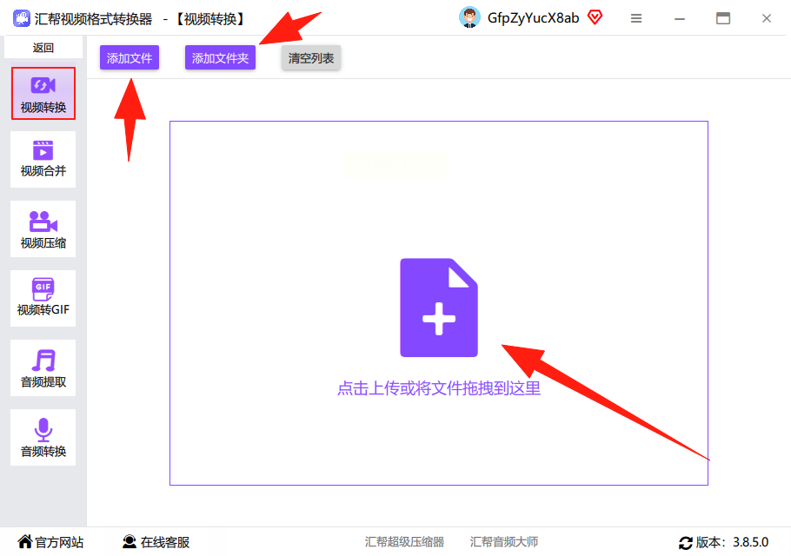Open the 汇帮超级压缩器 link

[404, 542]
